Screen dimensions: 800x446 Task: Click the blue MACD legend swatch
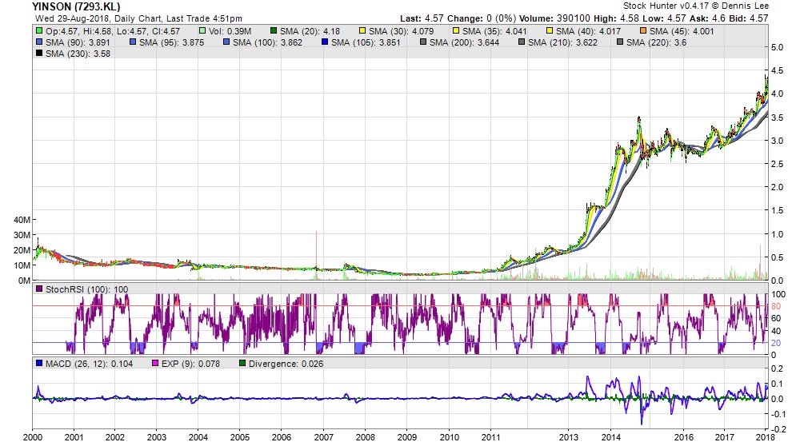pos(39,364)
